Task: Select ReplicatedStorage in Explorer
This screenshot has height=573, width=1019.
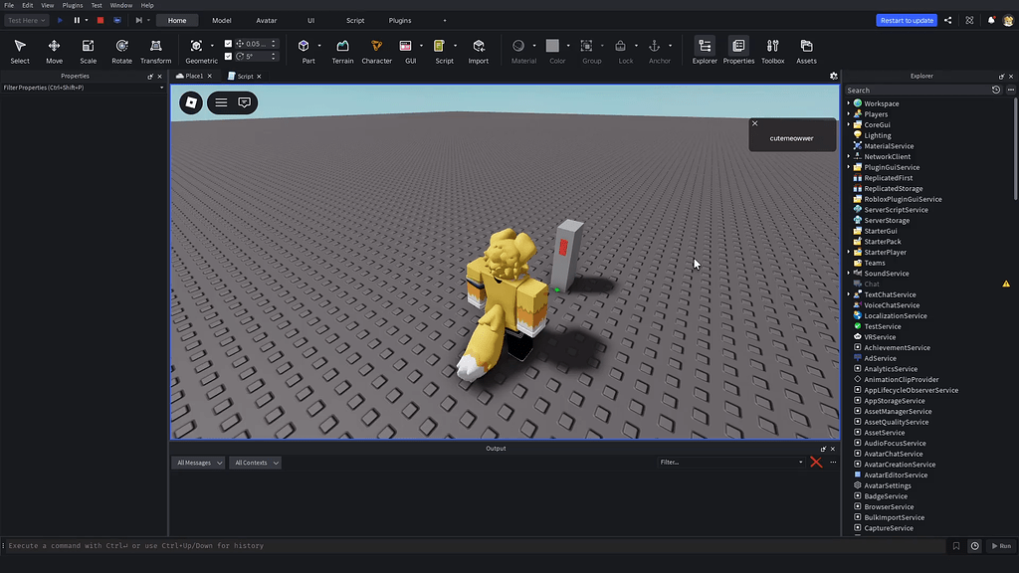Action: (x=893, y=188)
